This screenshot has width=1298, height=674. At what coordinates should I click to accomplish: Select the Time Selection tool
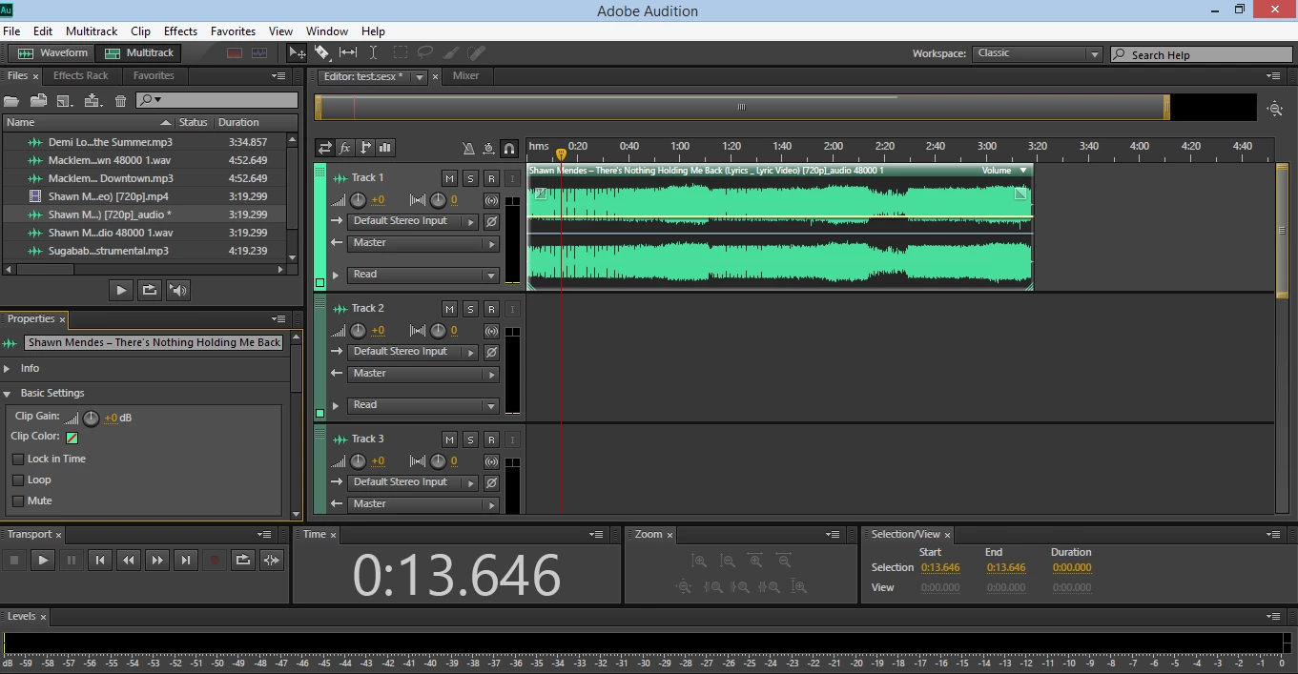coord(373,53)
